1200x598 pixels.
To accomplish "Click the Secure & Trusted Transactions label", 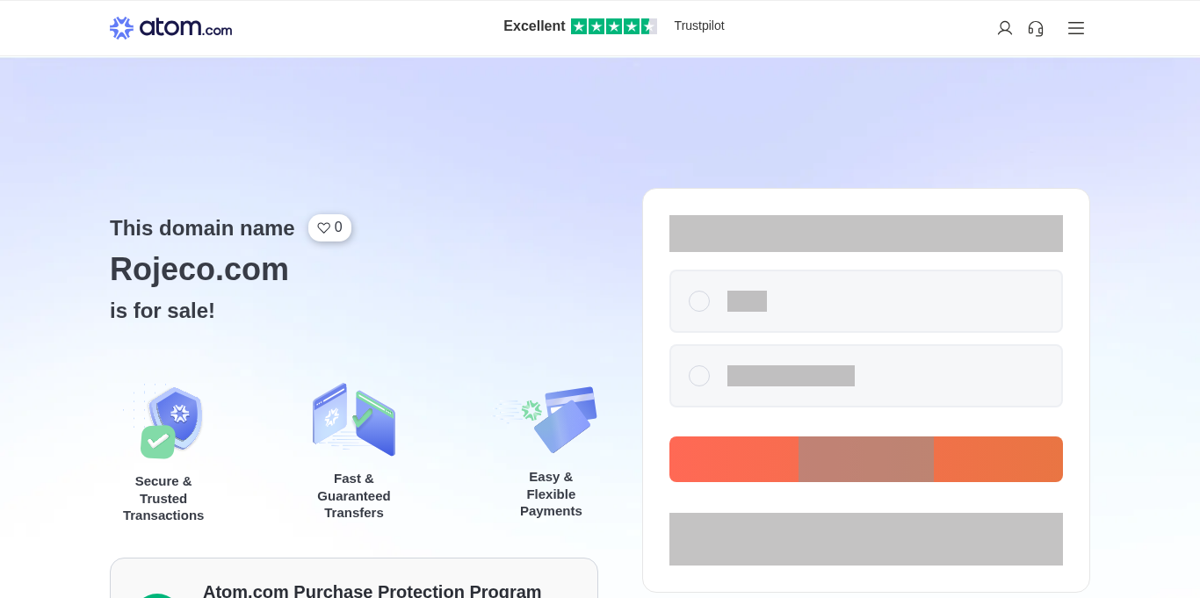I will click(x=163, y=498).
